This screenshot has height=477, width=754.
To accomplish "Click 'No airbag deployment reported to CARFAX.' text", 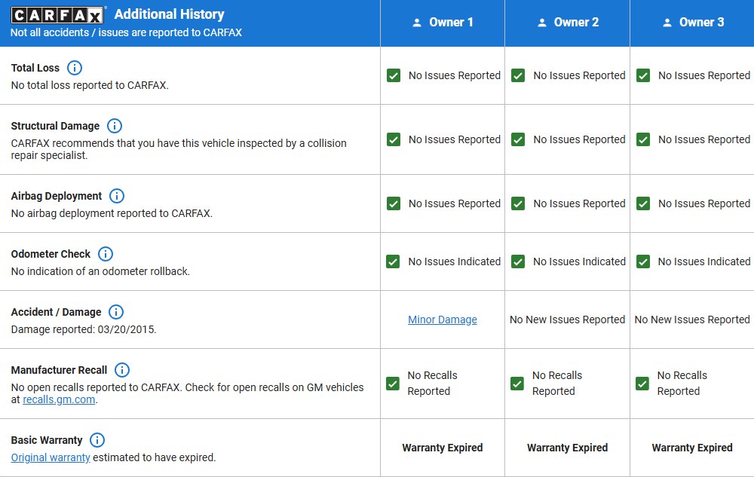I will 112,213.
